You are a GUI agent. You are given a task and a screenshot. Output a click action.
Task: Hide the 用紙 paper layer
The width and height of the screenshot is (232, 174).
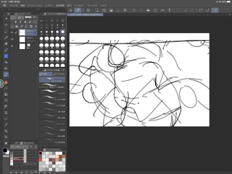point(12,46)
